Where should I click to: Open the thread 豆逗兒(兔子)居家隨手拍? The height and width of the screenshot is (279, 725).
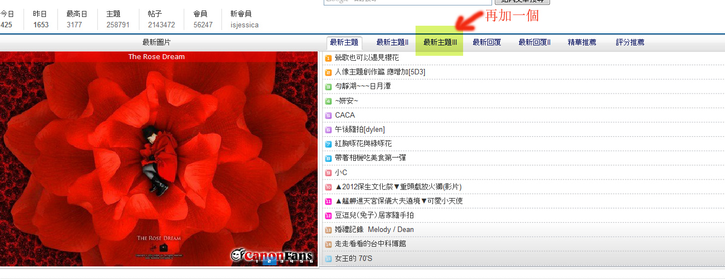tap(374, 215)
